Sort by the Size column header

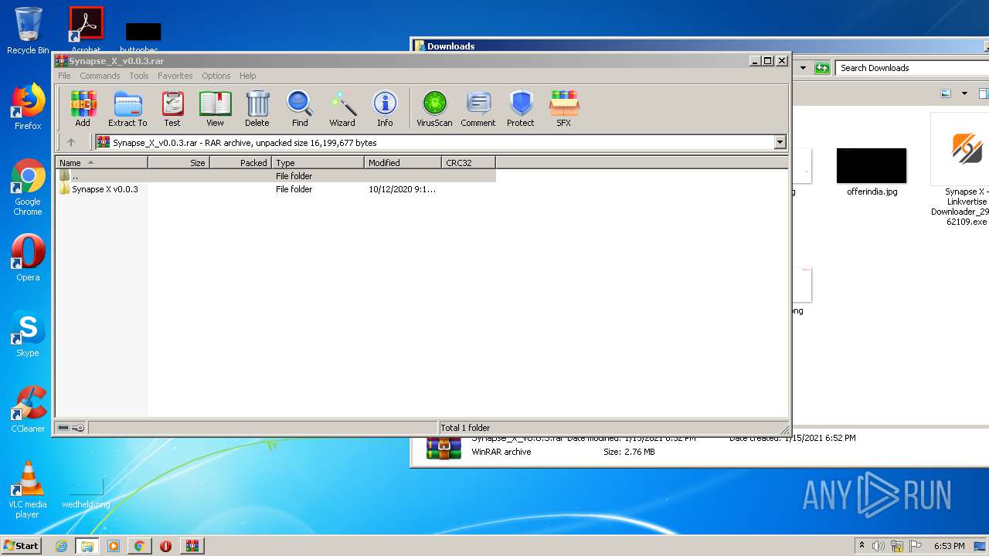pyautogui.click(x=178, y=163)
